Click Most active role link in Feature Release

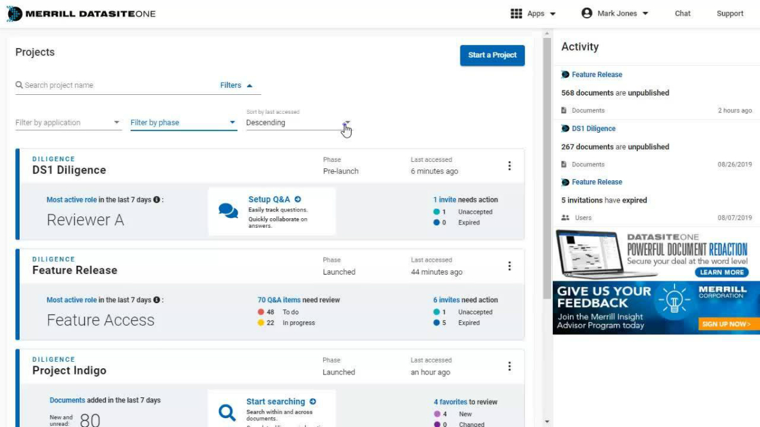pyautogui.click(x=72, y=300)
